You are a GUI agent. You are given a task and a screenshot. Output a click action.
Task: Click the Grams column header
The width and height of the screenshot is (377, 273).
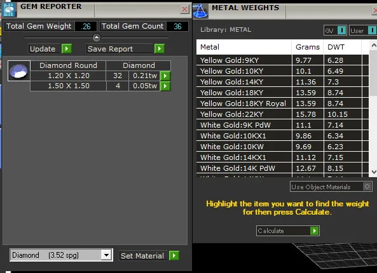point(308,47)
